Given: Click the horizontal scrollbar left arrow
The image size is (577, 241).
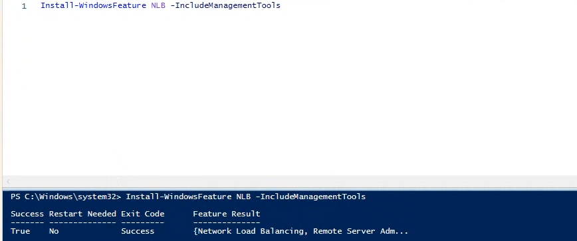Looking at the screenshot, I should point(8,181).
